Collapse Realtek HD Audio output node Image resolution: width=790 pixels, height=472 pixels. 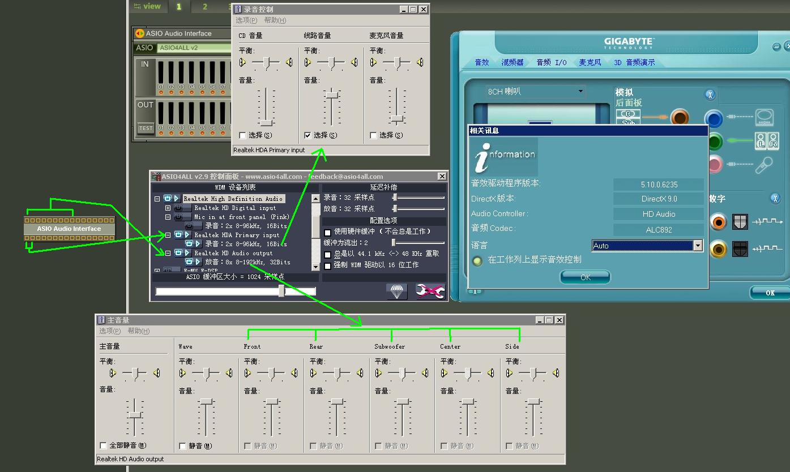click(168, 253)
